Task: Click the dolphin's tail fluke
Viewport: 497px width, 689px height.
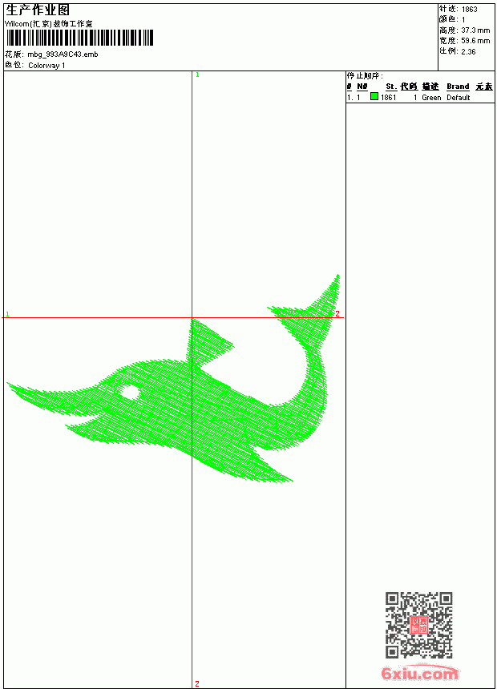Action: pyautogui.click(x=310, y=308)
